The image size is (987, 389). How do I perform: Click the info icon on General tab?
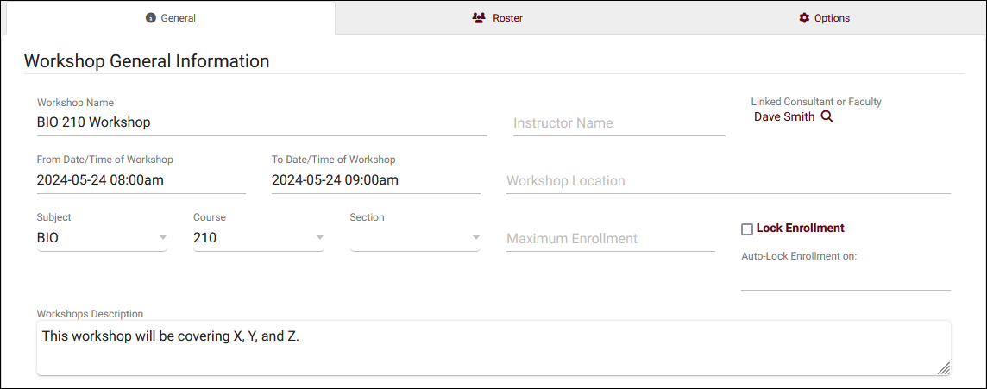tap(151, 18)
